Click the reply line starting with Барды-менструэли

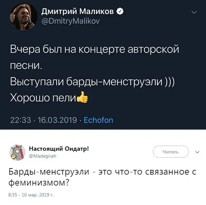(102, 171)
